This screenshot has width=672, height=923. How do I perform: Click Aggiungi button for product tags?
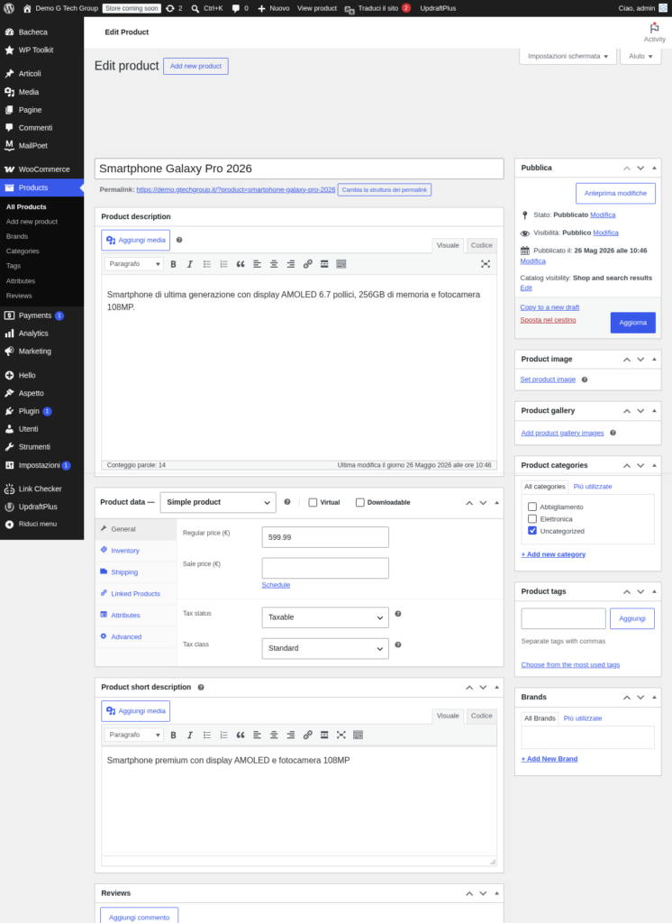[632, 618]
